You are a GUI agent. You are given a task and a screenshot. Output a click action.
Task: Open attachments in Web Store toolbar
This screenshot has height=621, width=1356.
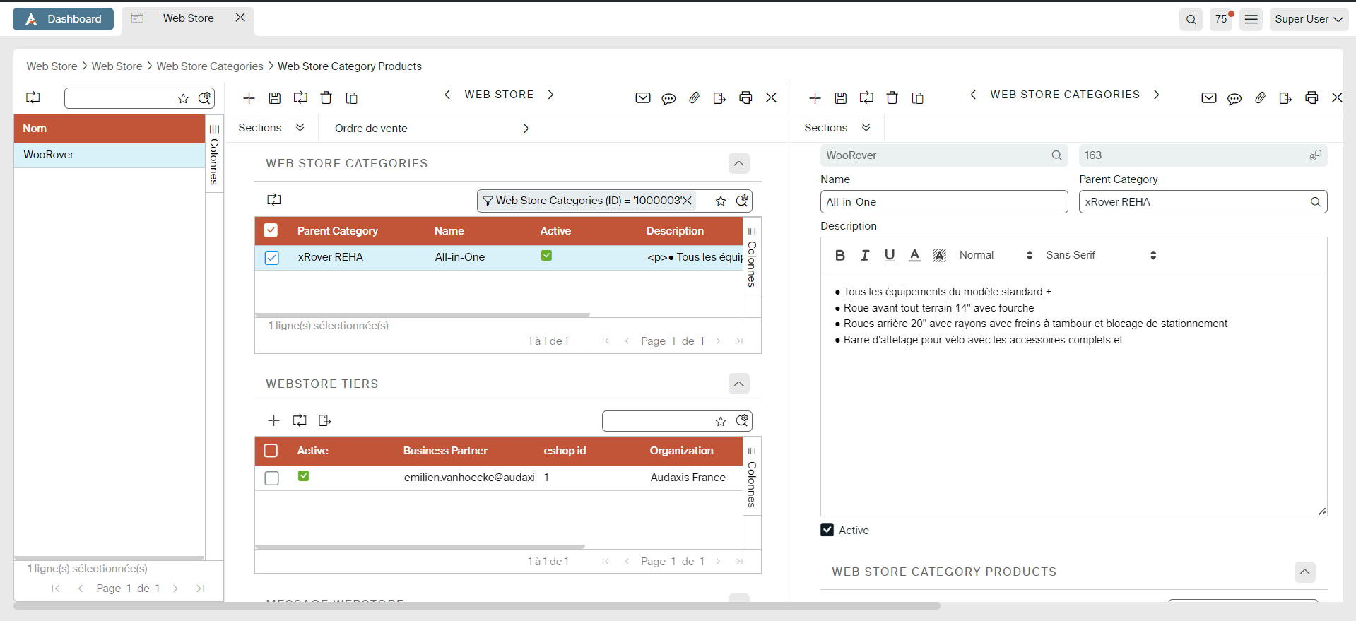click(x=694, y=98)
